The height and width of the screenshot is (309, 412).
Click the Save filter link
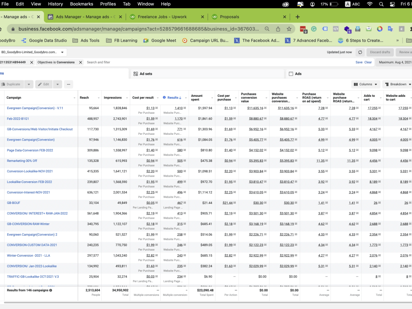[359, 62]
